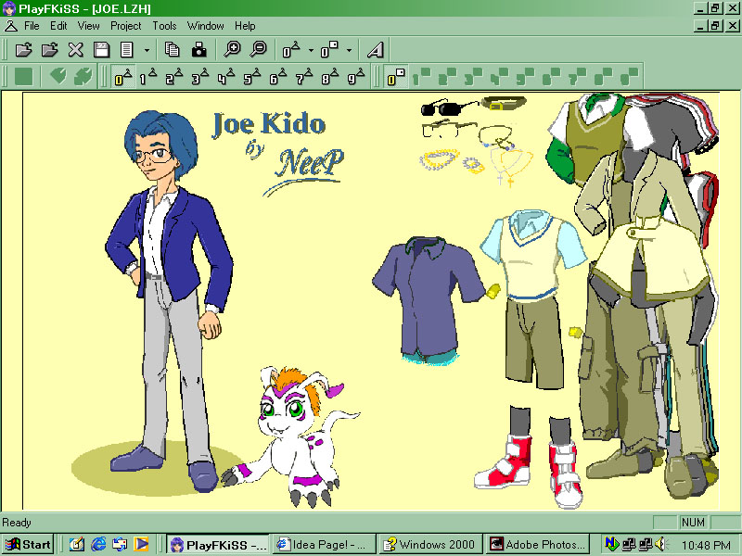Click the black sunglasses item
Screen dimensions: 742x556
click(448, 107)
